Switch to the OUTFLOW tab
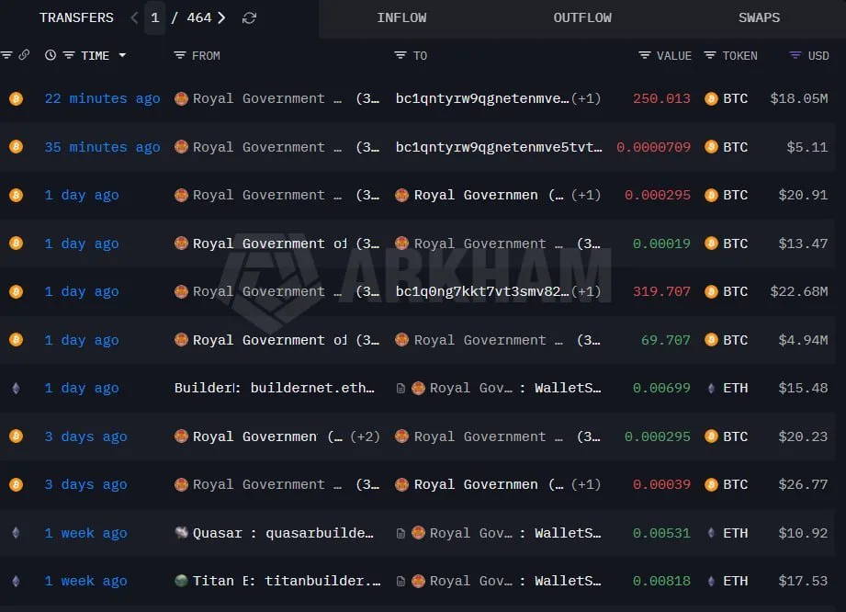The height and width of the screenshot is (612, 846). coord(582,17)
